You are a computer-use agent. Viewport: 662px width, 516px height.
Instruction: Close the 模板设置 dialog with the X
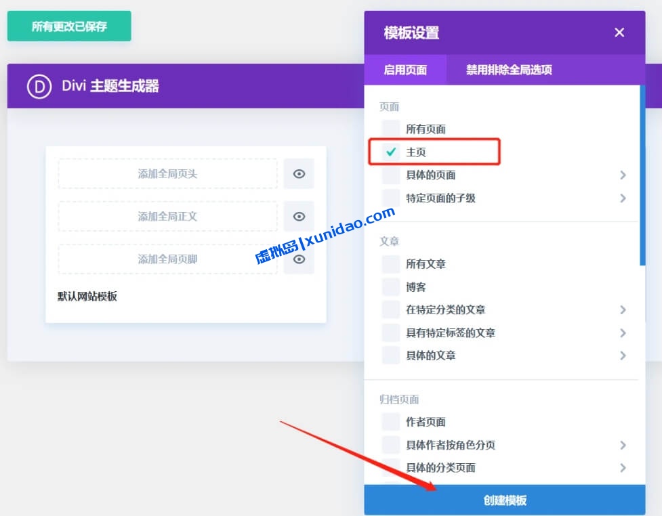click(x=619, y=32)
